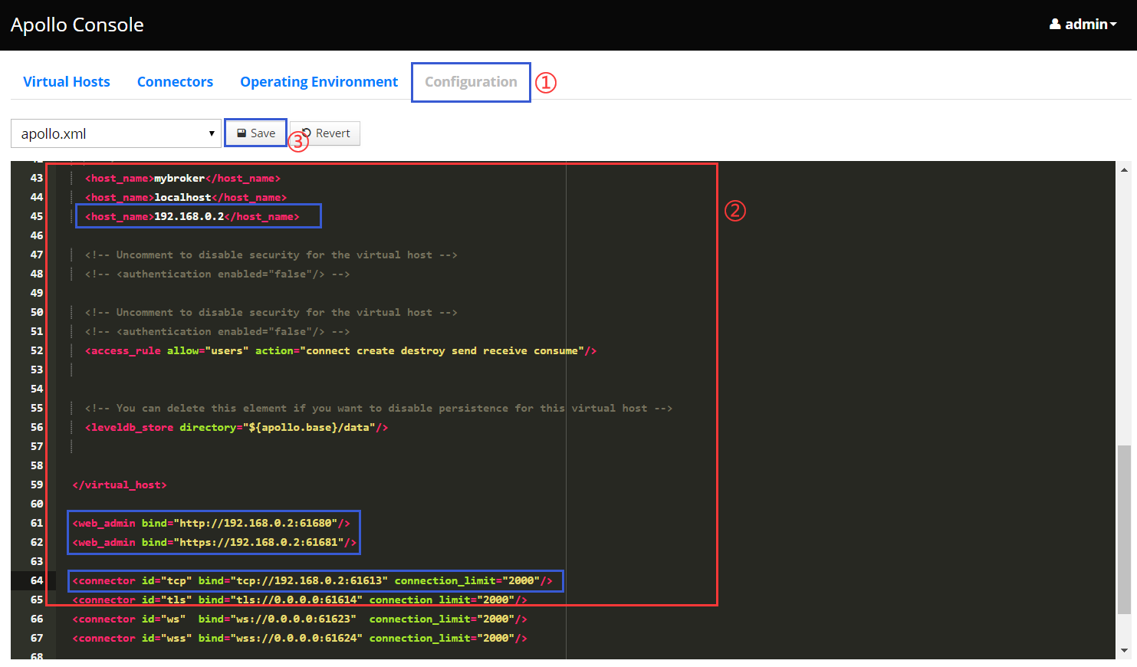Click the Uncomment comment on line 50
The width and height of the screenshot is (1137, 667).
coord(271,312)
